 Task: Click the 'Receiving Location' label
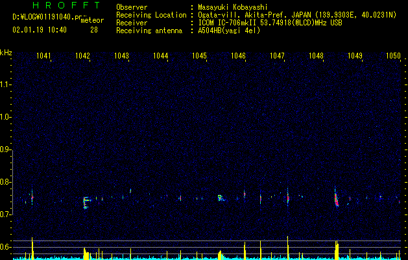point(151,15)
